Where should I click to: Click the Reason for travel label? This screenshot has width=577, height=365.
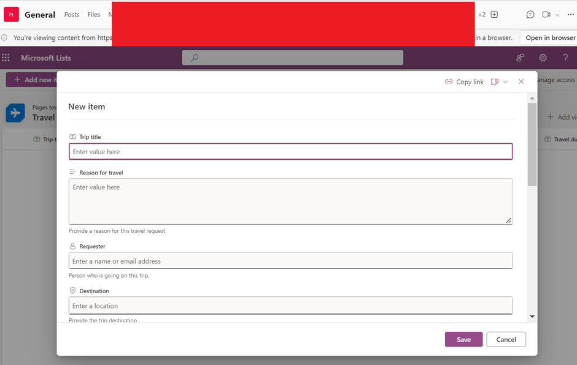click(101, 173)
